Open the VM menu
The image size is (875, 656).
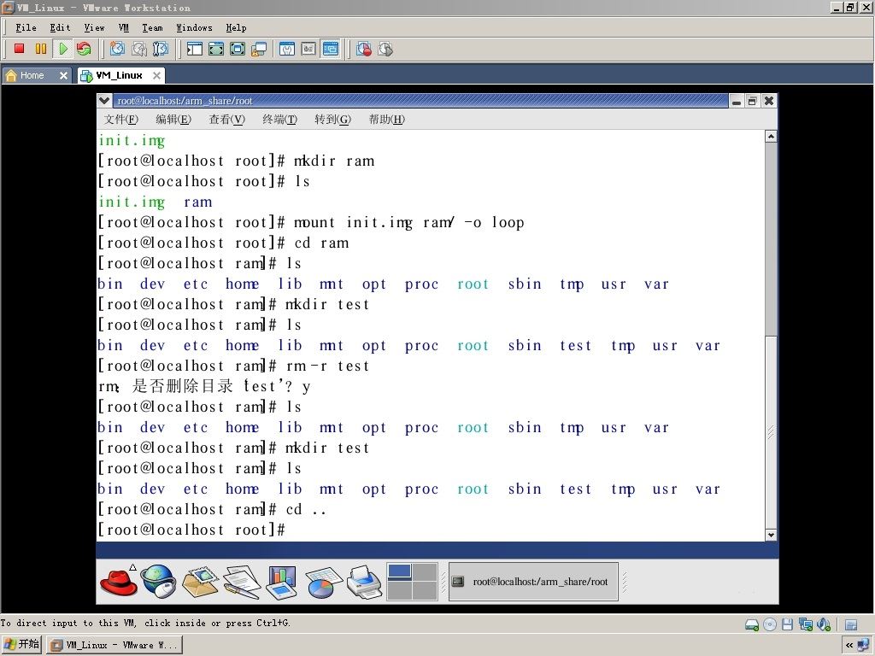[124, 27]
